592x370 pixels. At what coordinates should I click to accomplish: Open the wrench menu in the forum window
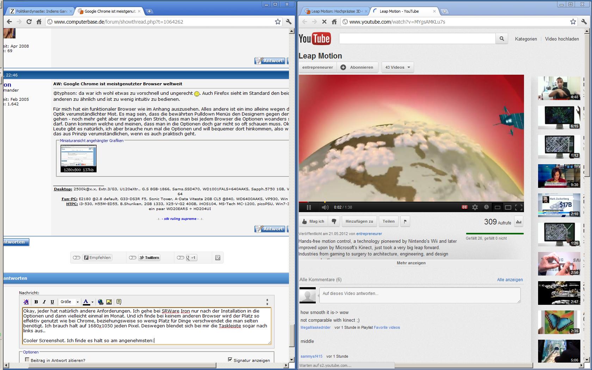click(289, 21)
